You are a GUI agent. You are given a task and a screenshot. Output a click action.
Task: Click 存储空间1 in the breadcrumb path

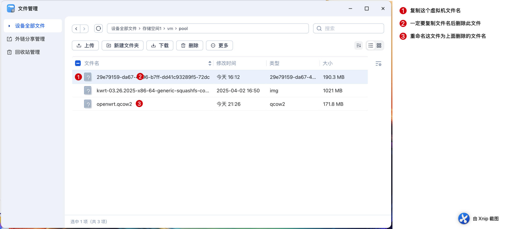coord(152,29)
